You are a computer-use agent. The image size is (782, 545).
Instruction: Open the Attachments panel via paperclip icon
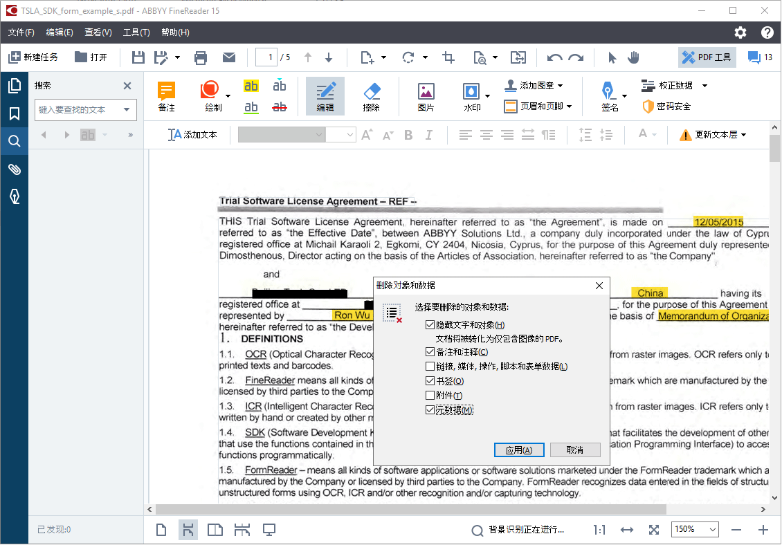14,169
